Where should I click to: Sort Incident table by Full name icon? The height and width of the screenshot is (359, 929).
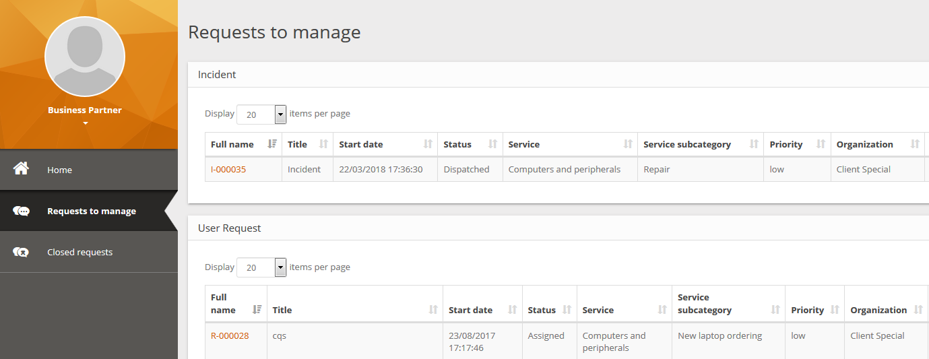pos(272,144)
